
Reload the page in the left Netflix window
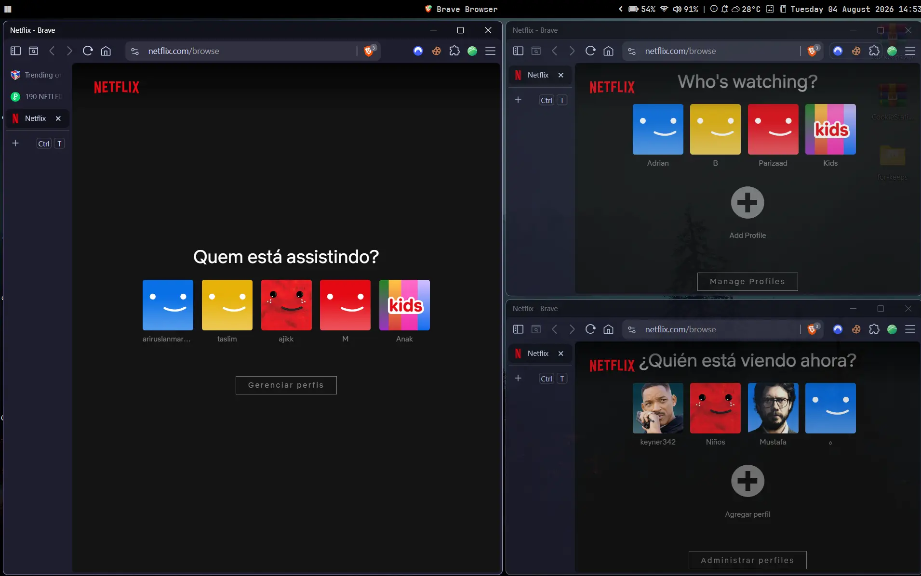pos(88,51)
